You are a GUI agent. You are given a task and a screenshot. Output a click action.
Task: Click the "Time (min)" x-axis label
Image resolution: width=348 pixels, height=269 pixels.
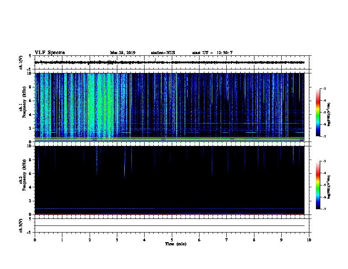(x=176, y=244)
